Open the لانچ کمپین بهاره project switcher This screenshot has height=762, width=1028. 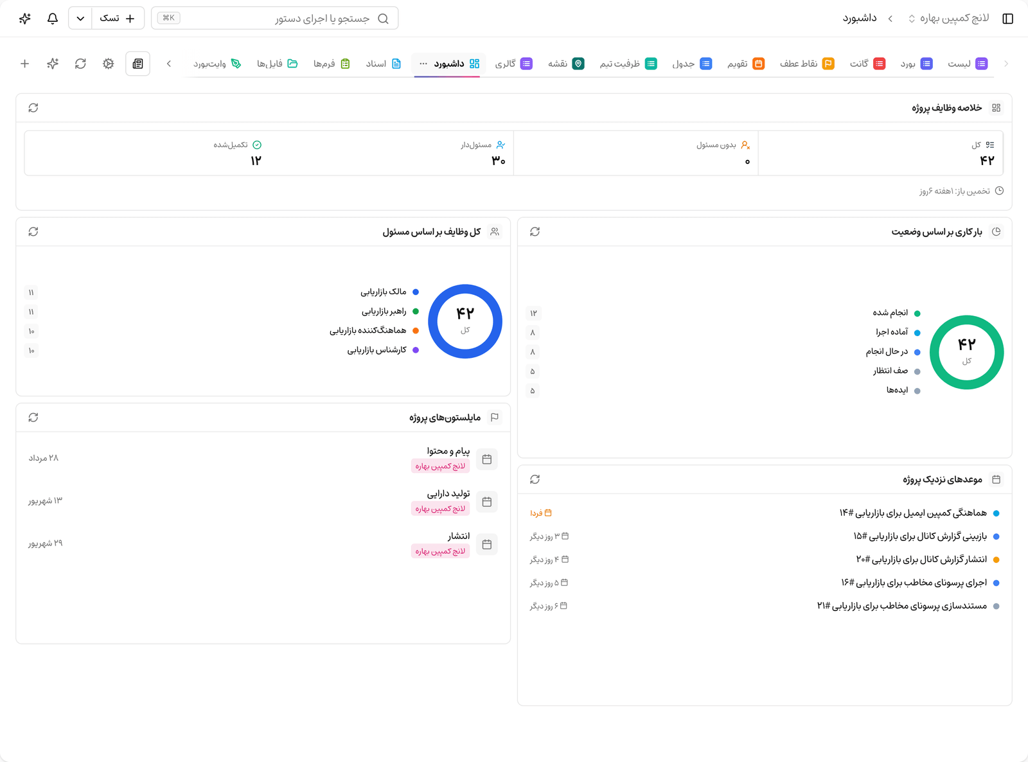click(x=948, y=18)
